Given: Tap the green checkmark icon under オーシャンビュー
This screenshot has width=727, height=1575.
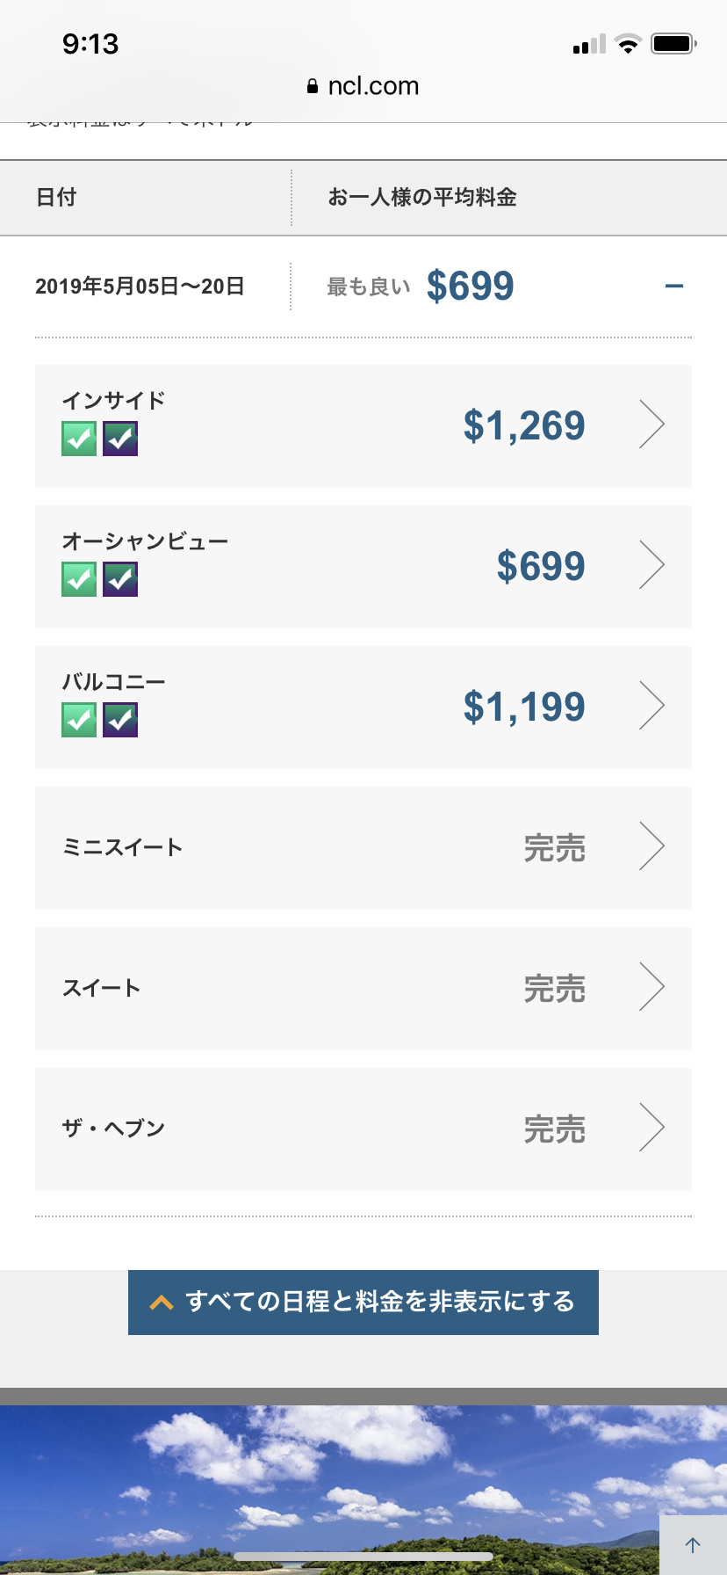Looking at the screenshot, I should click(79, 579).
